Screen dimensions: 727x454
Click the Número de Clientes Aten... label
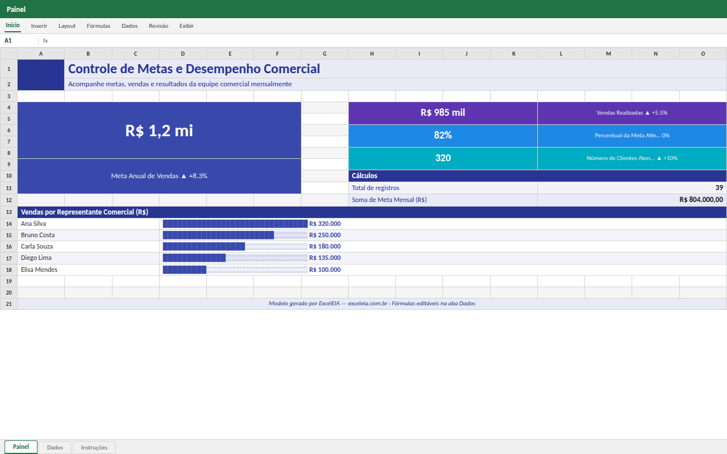click(x=632, y=158)
